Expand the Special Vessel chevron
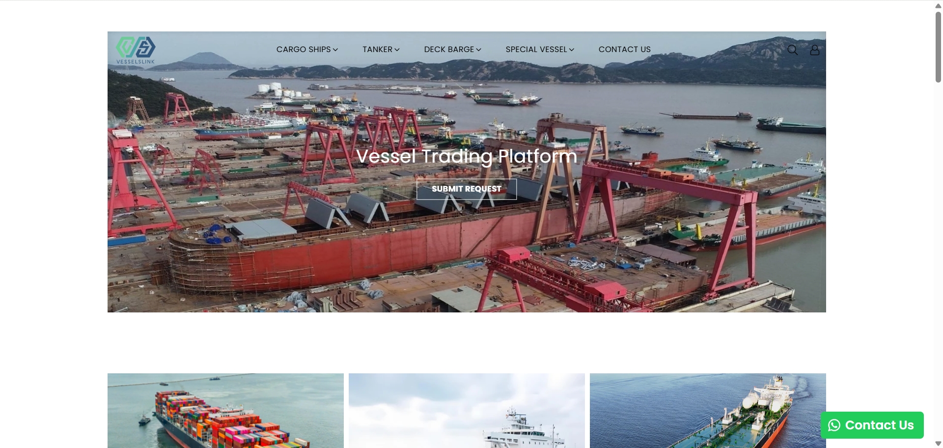The width and height of the screenshot is (943, 448). tap(571, 50)
